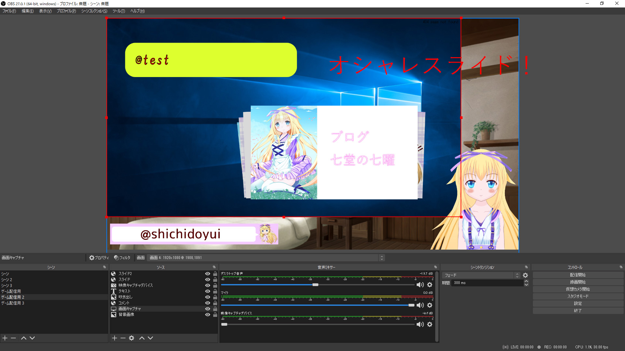This screenshot has width=625, height=351.
Task: Click the スライド2 browser source icon
Action: pyautogui.click(x=113, y=274)
